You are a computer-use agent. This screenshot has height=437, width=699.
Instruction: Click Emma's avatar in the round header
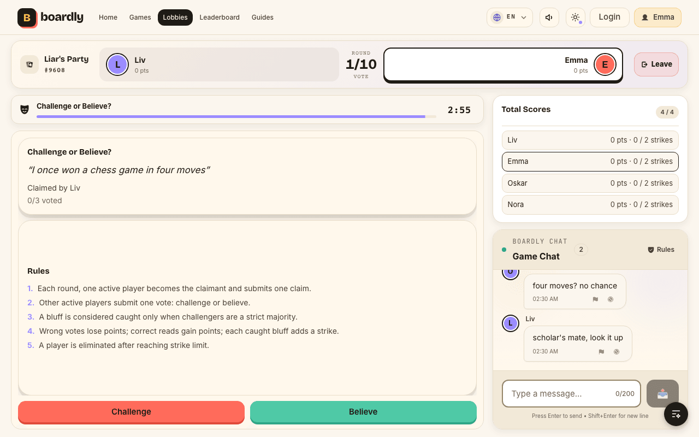(605, 64)
